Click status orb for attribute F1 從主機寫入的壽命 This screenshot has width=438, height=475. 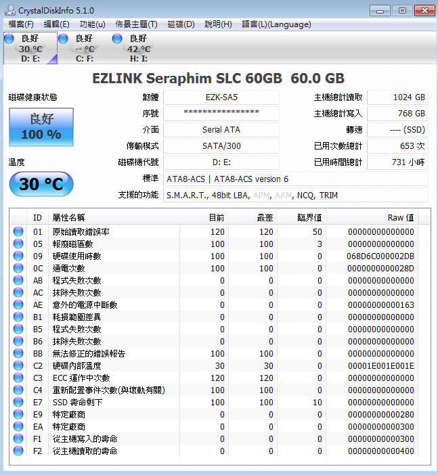(18, 438)
